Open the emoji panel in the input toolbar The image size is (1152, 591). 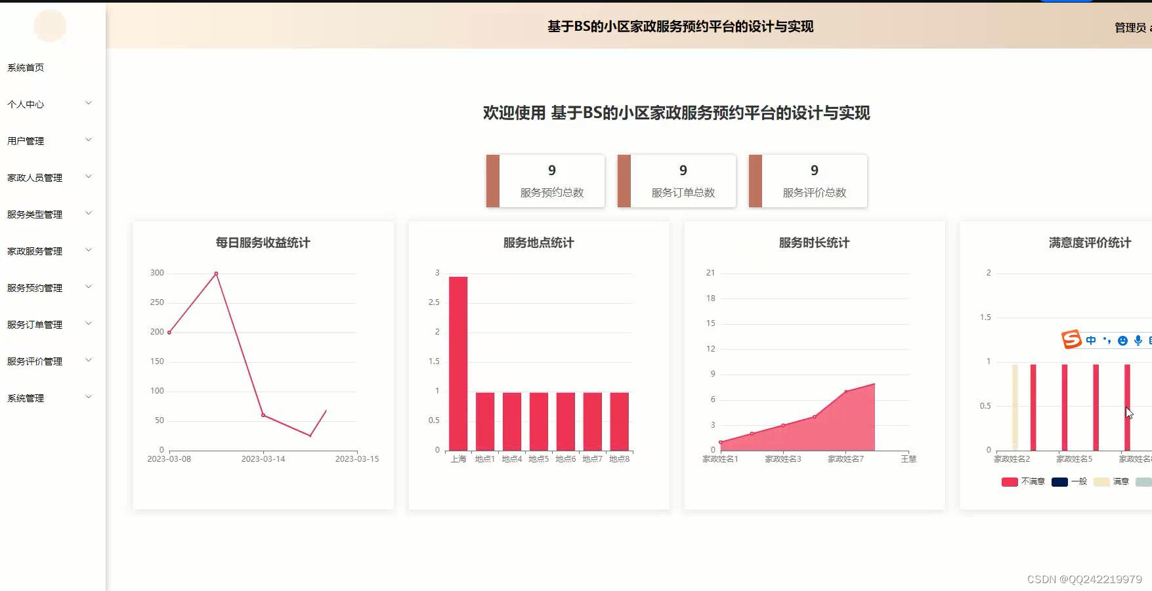click(1122, 340)
